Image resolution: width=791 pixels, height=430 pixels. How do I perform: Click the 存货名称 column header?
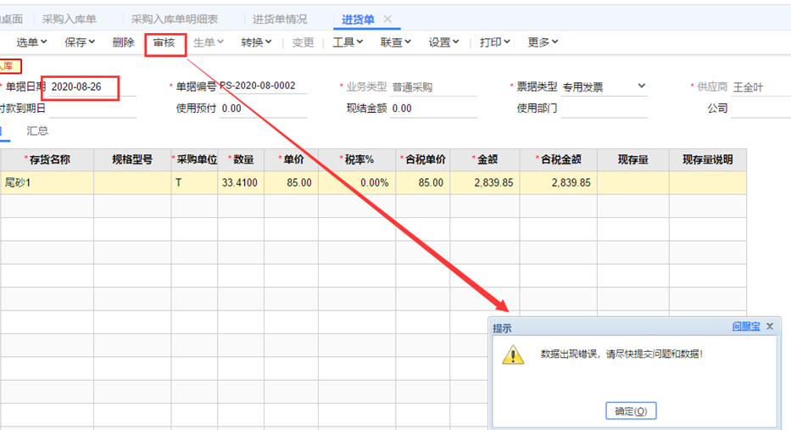click(x=47, y=160)
